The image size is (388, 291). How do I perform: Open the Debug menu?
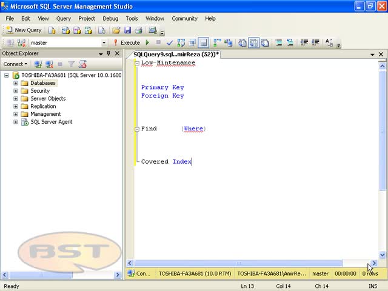point(110,19)
